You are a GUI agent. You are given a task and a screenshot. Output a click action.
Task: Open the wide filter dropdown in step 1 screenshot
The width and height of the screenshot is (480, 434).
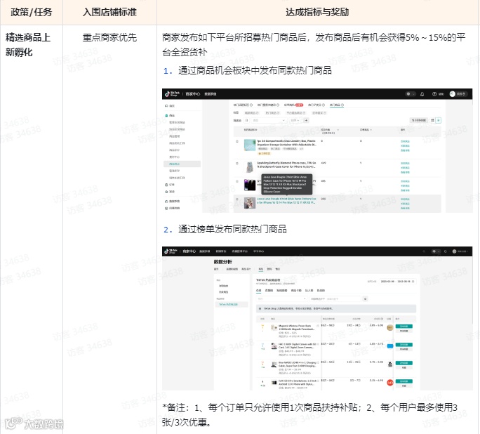click(x=269, y=120)
